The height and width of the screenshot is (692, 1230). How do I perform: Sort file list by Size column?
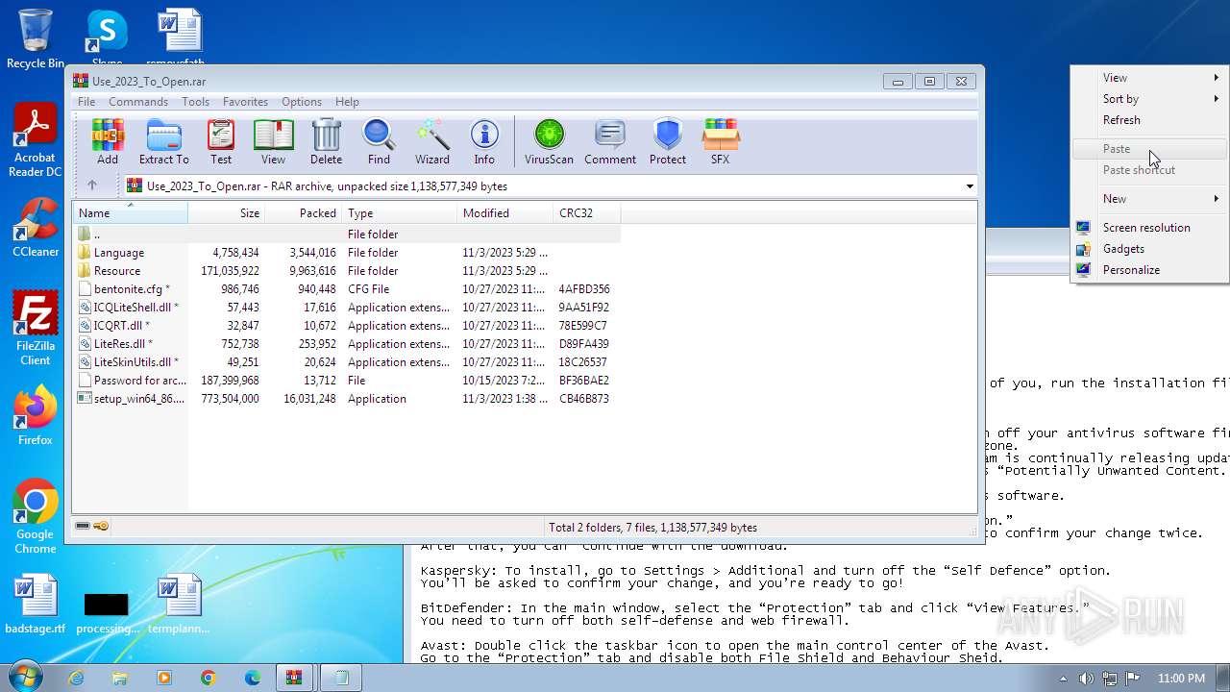coord(227,213)
